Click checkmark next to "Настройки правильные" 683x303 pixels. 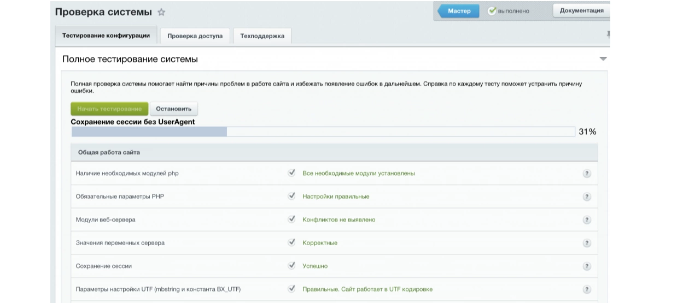click(291, 197)
